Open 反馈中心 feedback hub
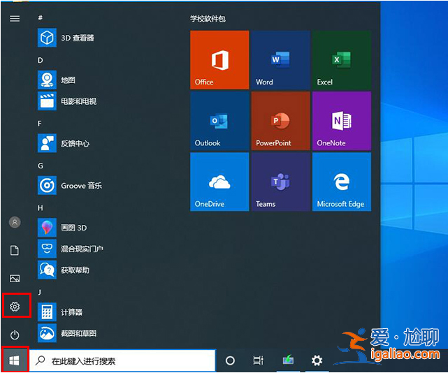 [64, 143]
